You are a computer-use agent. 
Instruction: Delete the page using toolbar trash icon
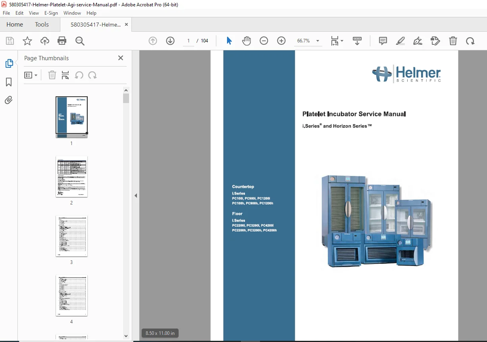coord(453,41)
